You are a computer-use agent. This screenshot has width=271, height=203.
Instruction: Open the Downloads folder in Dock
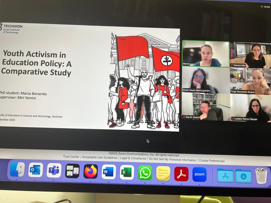tap(243, 176)
